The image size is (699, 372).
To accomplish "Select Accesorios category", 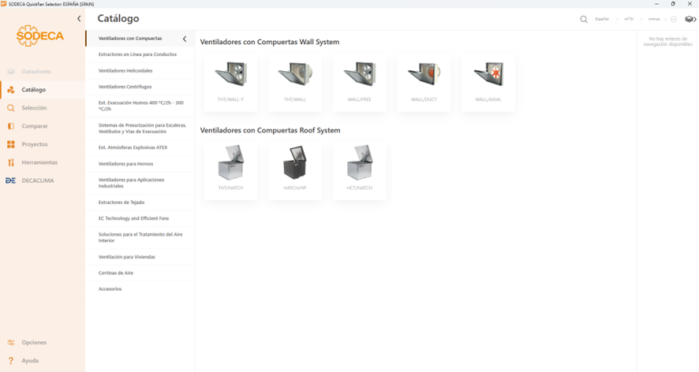I will (x=140, y=289).
